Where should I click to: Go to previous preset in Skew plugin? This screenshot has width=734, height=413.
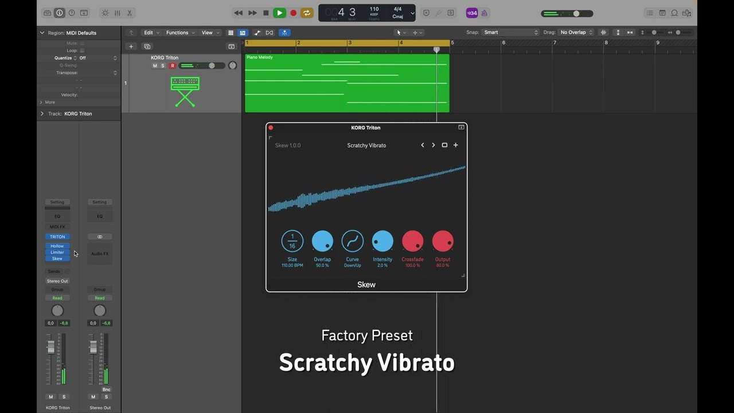pos(423,145)
